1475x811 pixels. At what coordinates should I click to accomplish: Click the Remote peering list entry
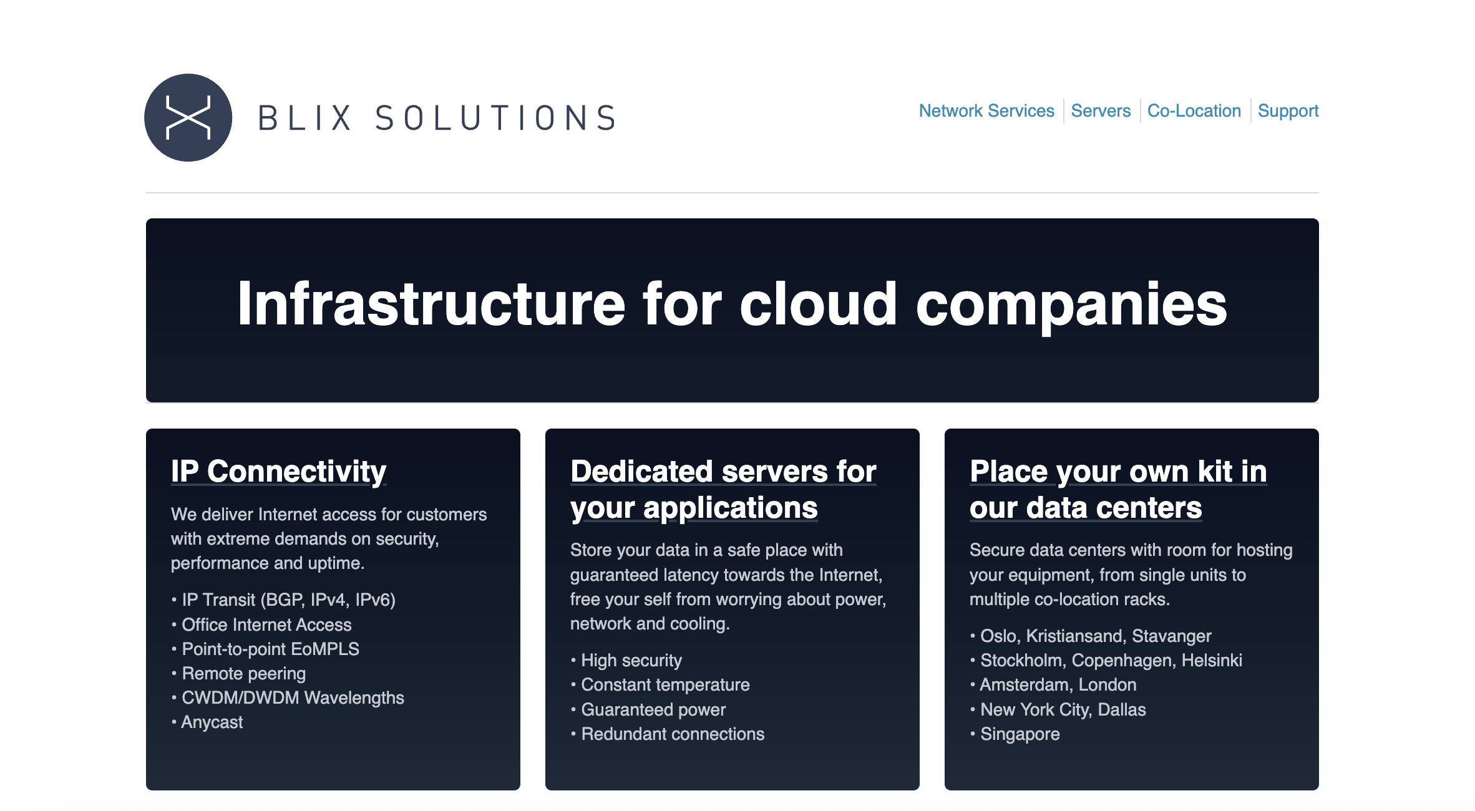243,673
